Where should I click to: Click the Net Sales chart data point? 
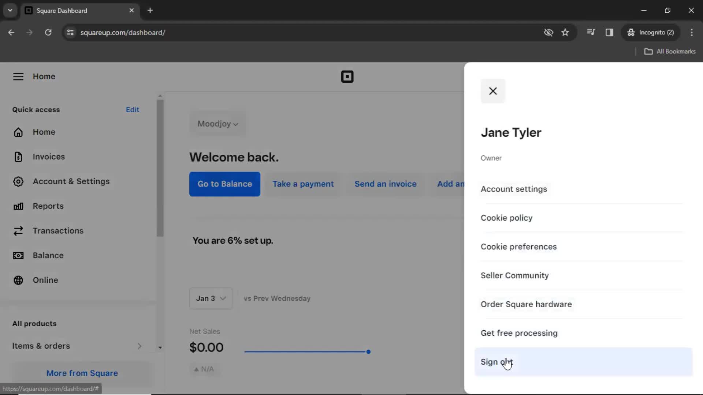(x=368, y=352)
